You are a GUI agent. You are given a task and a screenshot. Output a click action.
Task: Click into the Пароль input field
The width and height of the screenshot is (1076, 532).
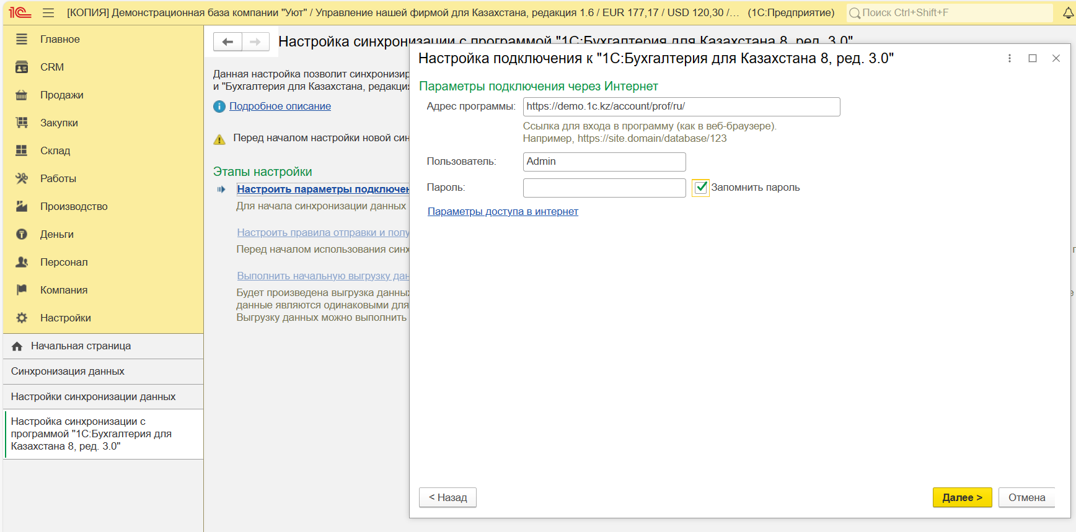[604, 188]
